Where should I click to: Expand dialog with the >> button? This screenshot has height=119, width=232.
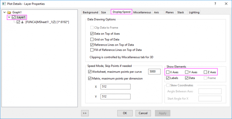pos(85,113)
